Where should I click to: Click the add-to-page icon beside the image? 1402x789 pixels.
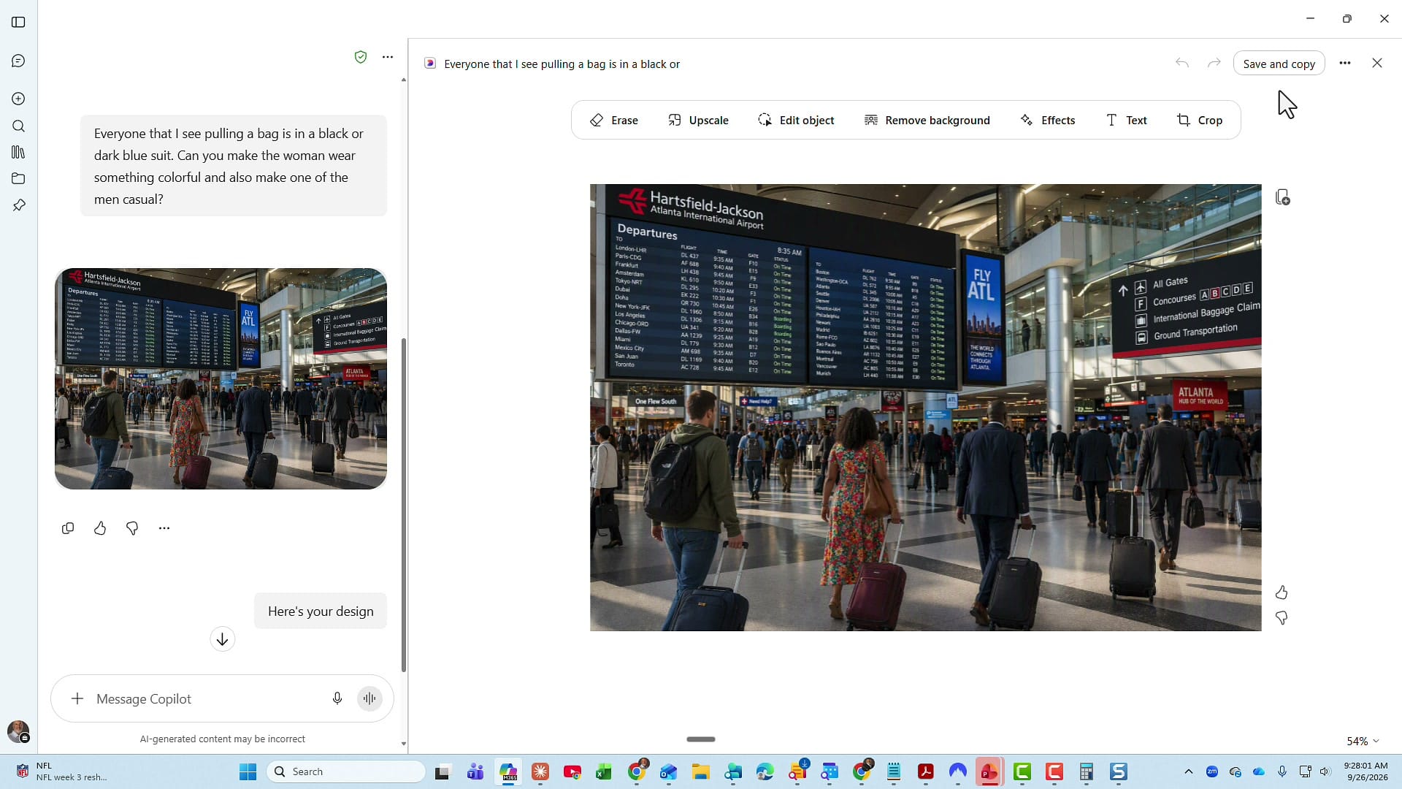point(1282,197)
